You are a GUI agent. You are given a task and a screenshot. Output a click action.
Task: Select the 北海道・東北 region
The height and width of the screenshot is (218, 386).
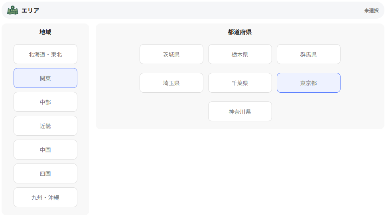(45, 54)
